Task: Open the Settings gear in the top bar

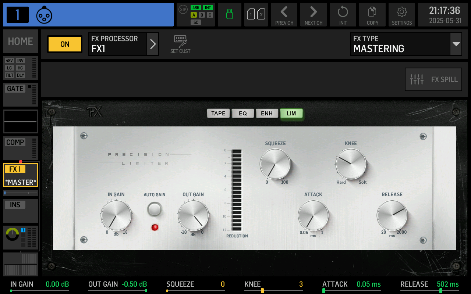Action: (x=401, y=15)
